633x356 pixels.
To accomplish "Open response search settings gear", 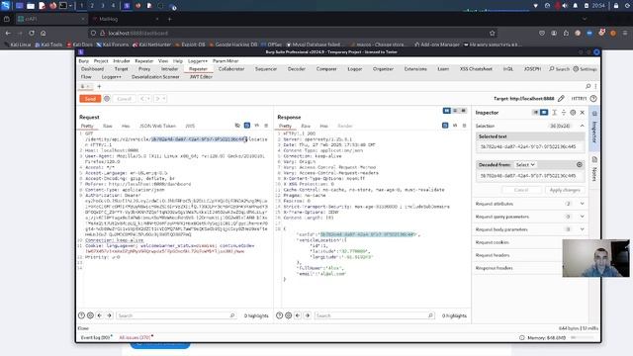I will (x=289, y=315).
